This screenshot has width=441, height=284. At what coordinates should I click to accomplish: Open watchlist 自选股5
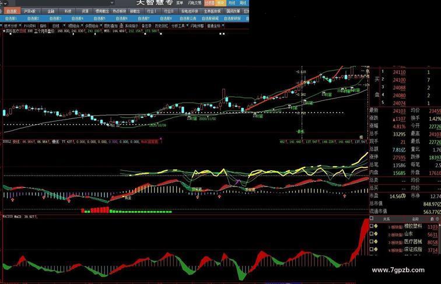click(x=100, y=19)
